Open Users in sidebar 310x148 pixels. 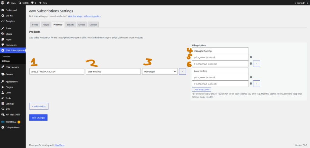tap(13, 92)
